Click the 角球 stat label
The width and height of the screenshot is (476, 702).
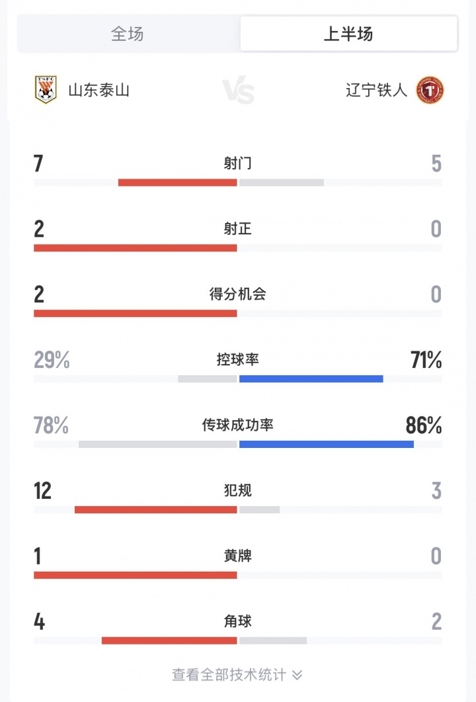tap(238, 621)
